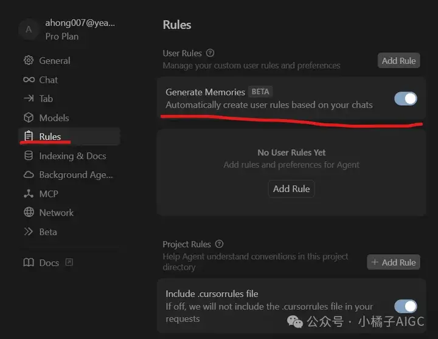This screenshot has height=339, width=438.
Task: Open Chat settings label in sidebar
Action: tap(48, 80)
